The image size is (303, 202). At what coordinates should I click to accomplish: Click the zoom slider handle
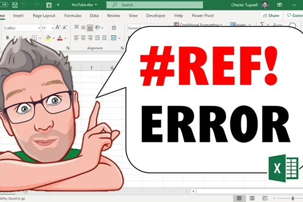click(x=293, y=198)
